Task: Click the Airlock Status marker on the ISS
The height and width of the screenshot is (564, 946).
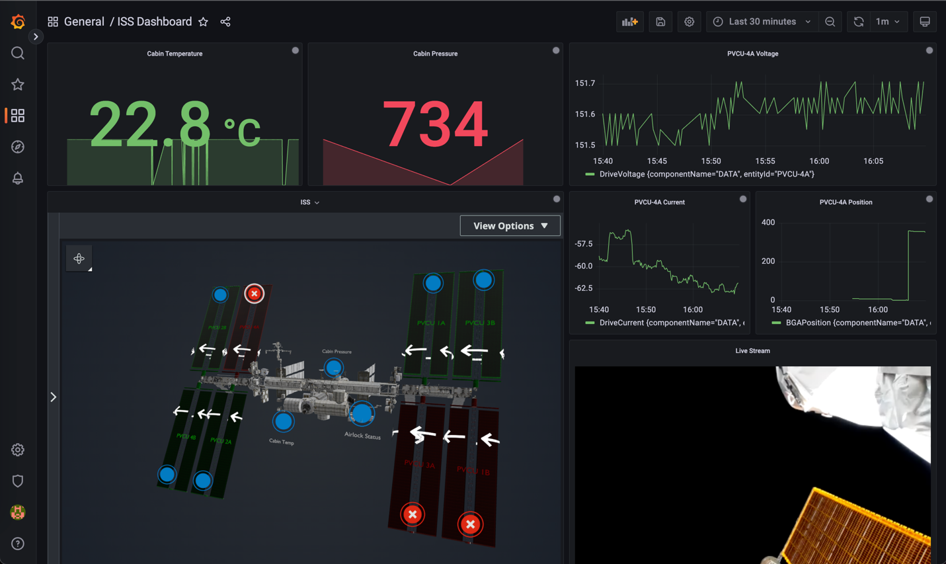Action: click(362, 415)
